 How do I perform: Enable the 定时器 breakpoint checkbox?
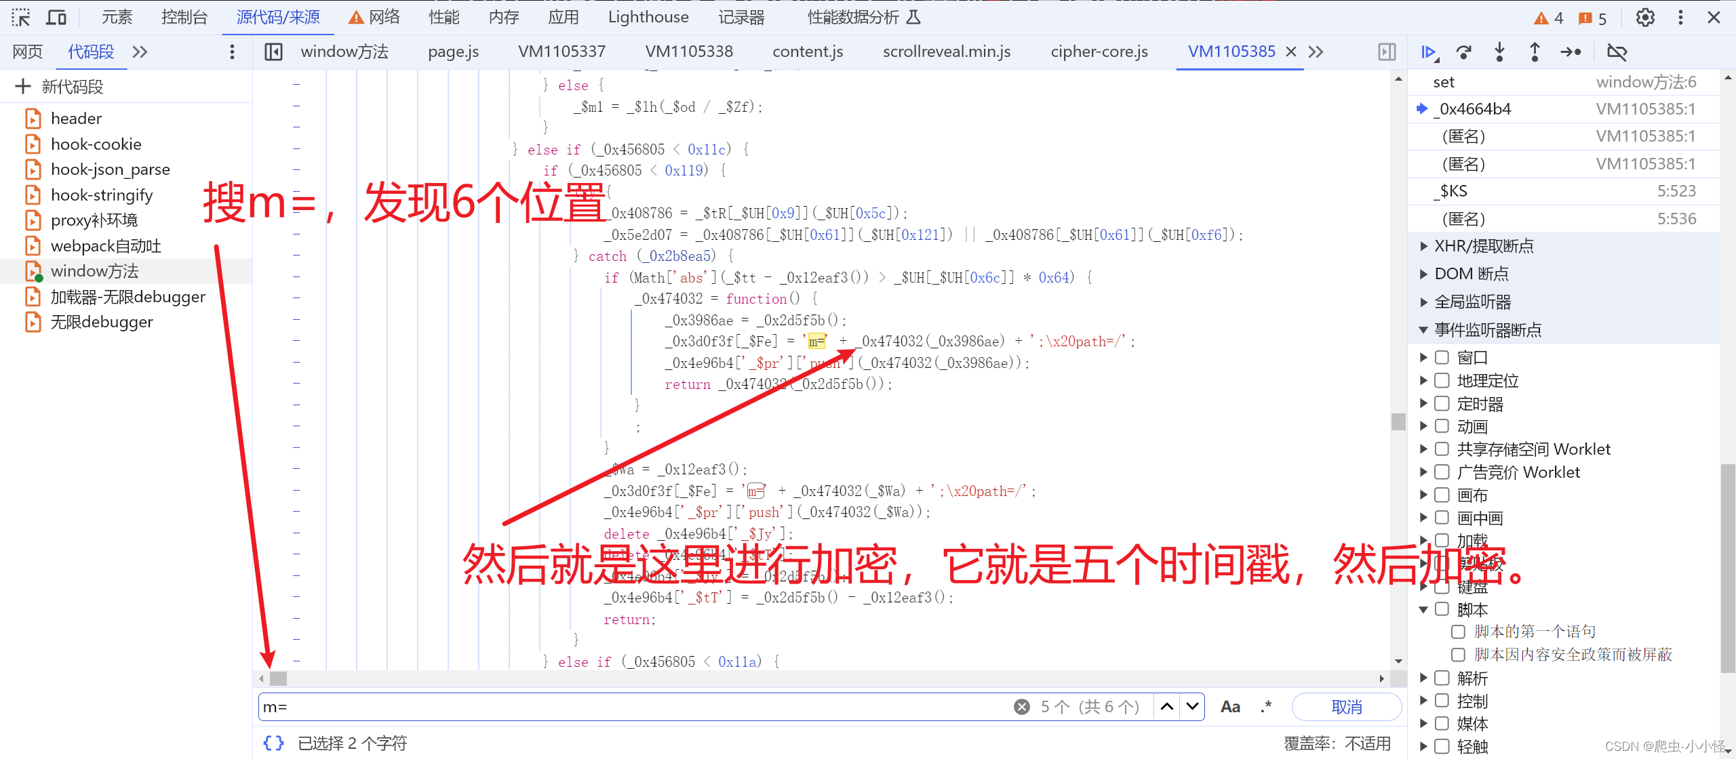click(x=1442, y=404)
